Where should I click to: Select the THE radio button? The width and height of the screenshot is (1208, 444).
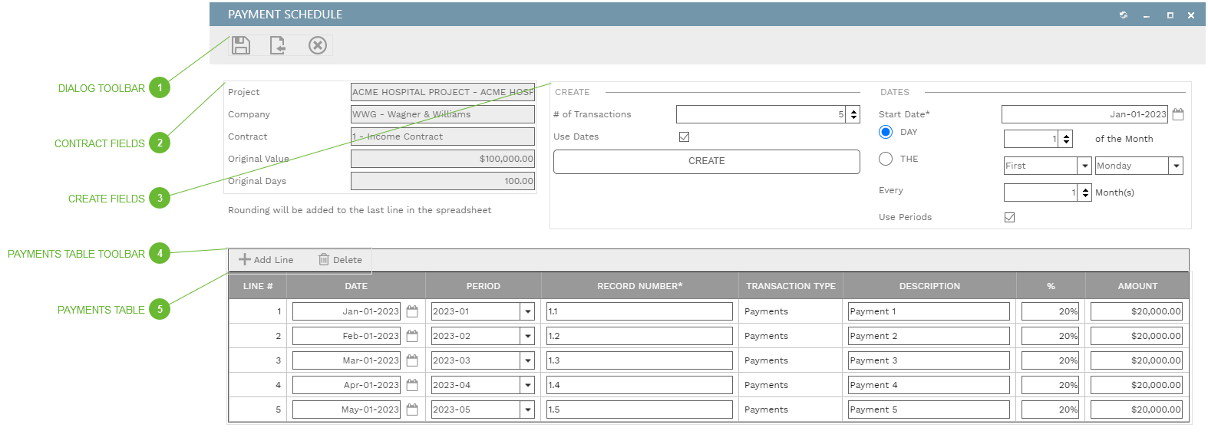(x=886, y=159)
